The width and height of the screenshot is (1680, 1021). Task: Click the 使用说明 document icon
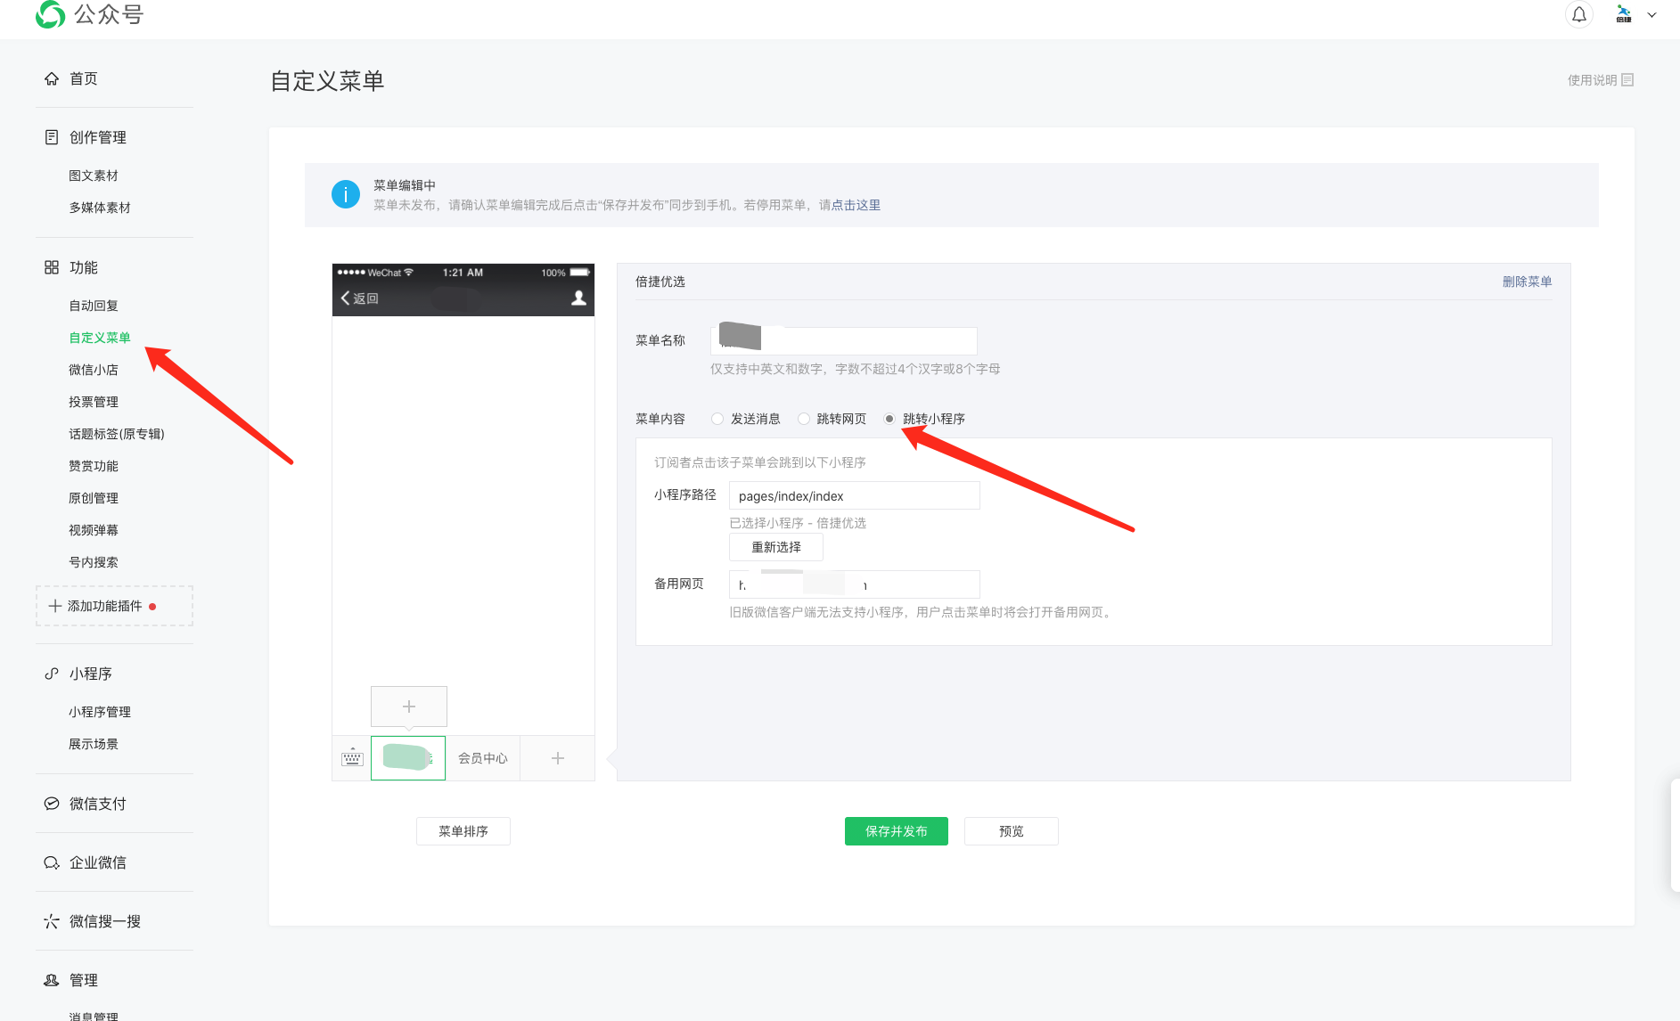pos(1627,80)
